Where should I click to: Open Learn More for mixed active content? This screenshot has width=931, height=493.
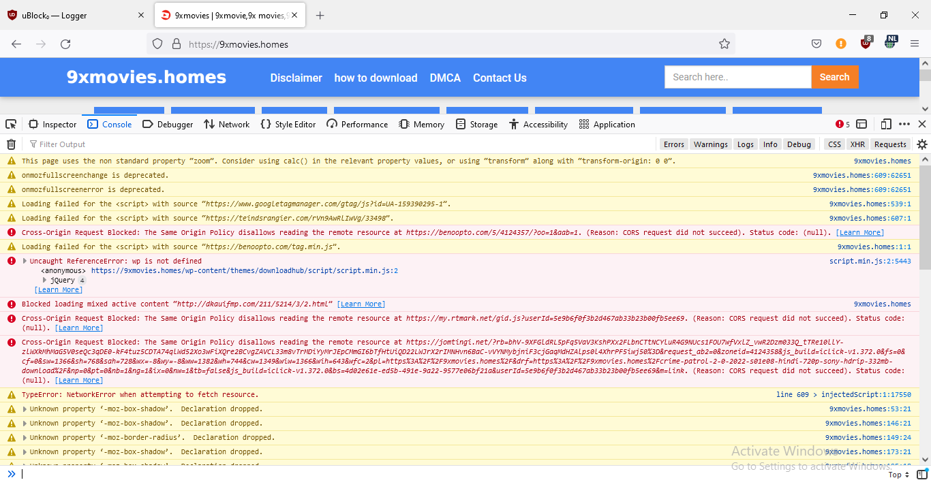pyautogui.click(x=361, y=304)
